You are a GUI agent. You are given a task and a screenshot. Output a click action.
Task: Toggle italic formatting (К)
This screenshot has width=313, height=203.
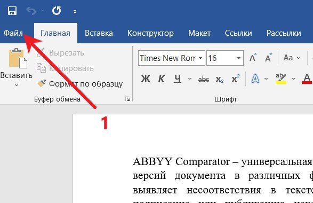[x=161, y=79]
